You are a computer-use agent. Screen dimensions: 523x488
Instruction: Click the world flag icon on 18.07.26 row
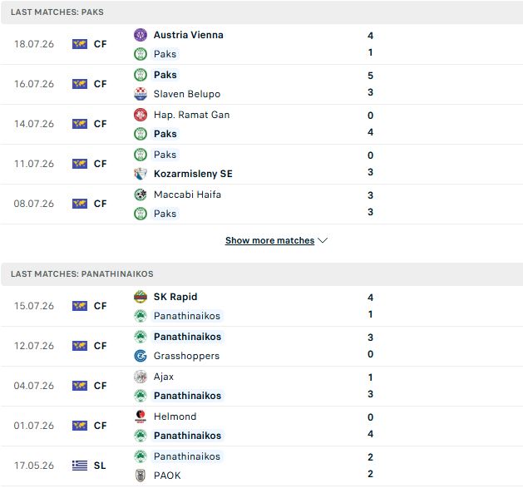(x=80, y=44)
